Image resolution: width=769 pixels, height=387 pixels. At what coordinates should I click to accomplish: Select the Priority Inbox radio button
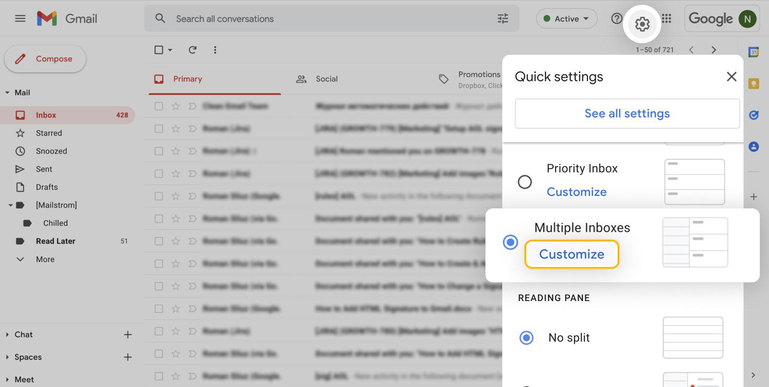(525, 182)
